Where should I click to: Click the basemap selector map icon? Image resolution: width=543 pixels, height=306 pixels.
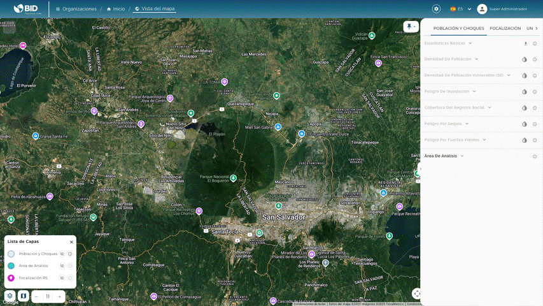[23, 296]
